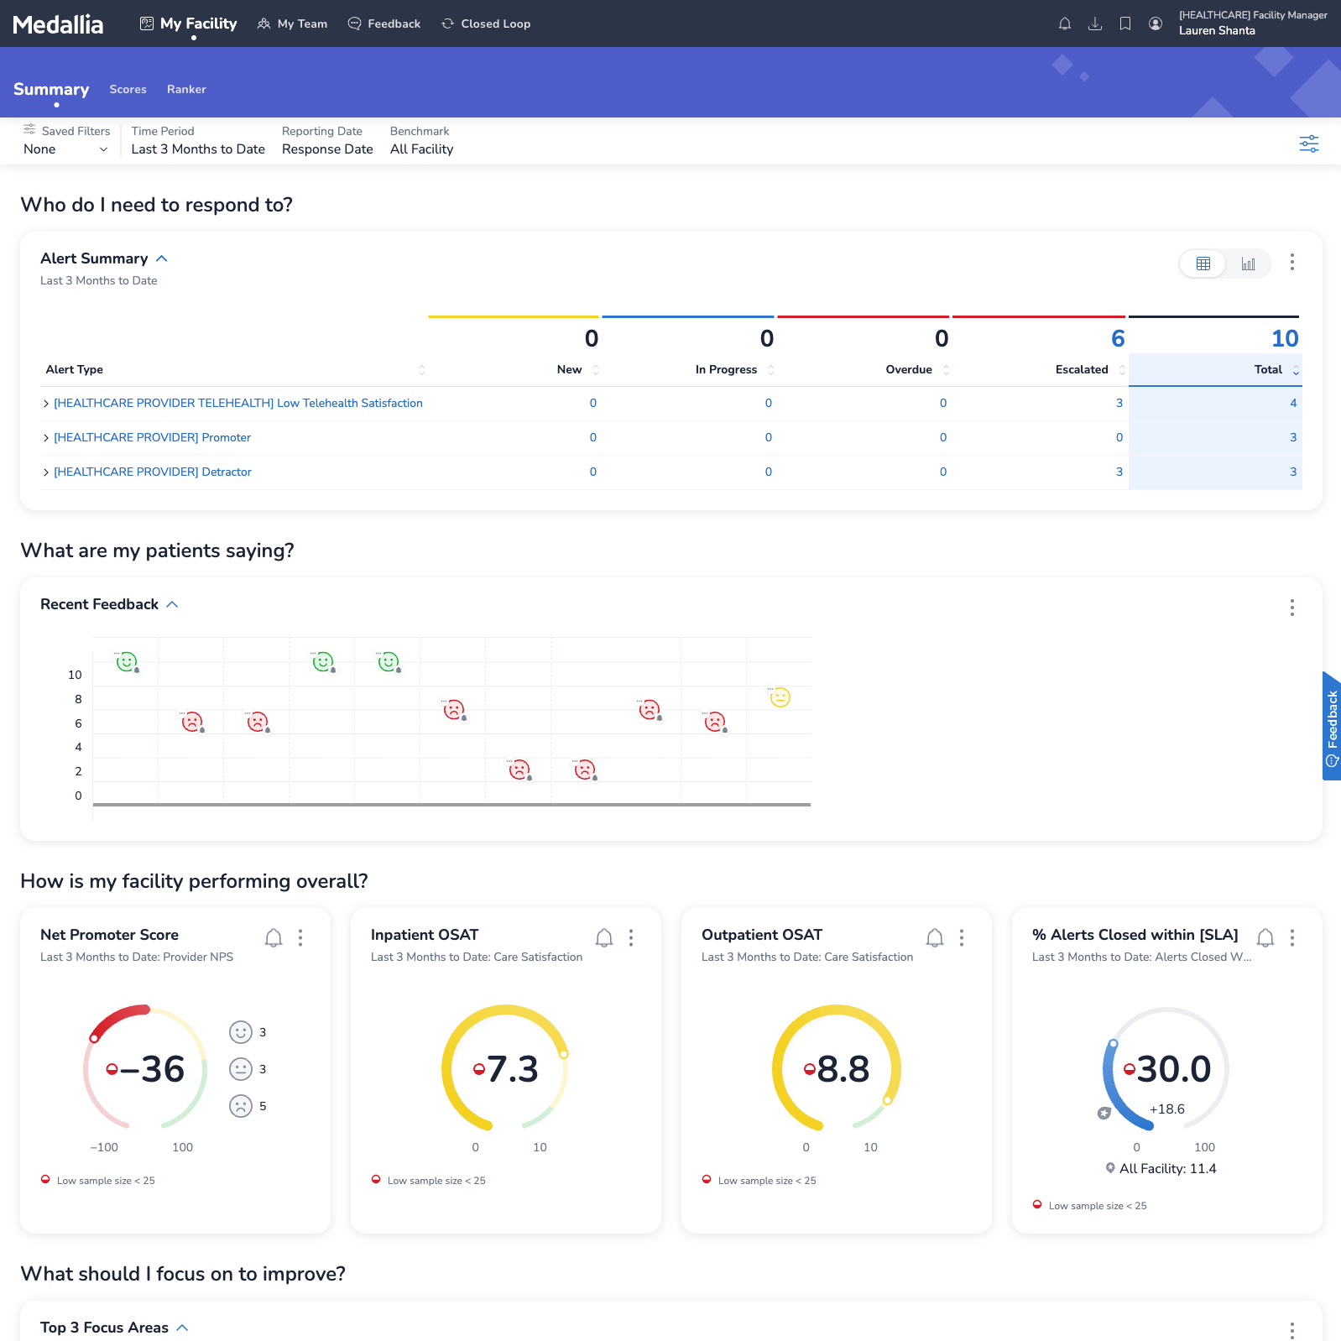Switch Alert Summary to table view
1341x1341 pixels.
(x=1203, y=264)
